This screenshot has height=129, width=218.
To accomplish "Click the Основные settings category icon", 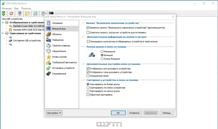I will (x=49, y=23).
